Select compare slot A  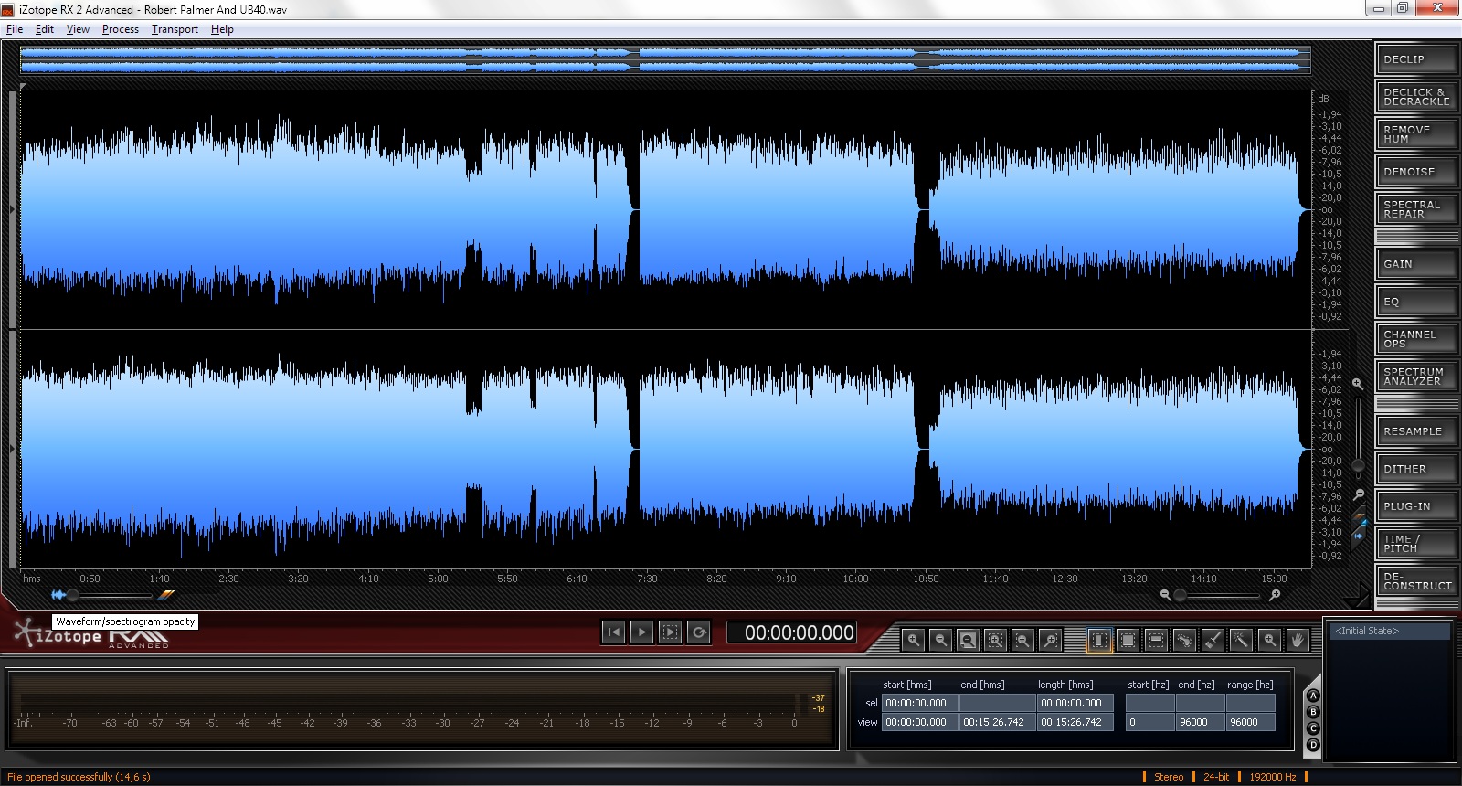point(1313,696)
